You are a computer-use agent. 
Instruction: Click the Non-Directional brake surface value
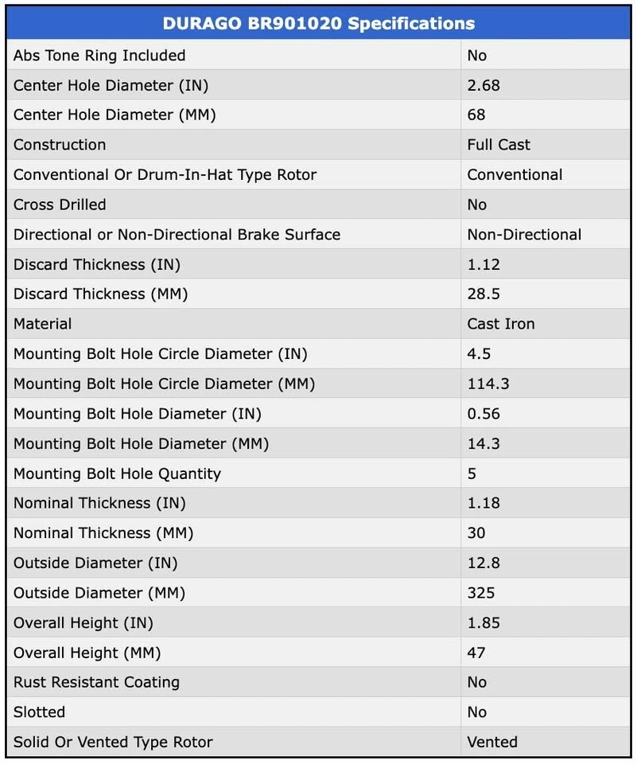[x=524, y=235]
